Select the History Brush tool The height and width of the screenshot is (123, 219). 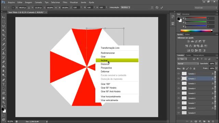pyautogui.click(x=3, y=58)
